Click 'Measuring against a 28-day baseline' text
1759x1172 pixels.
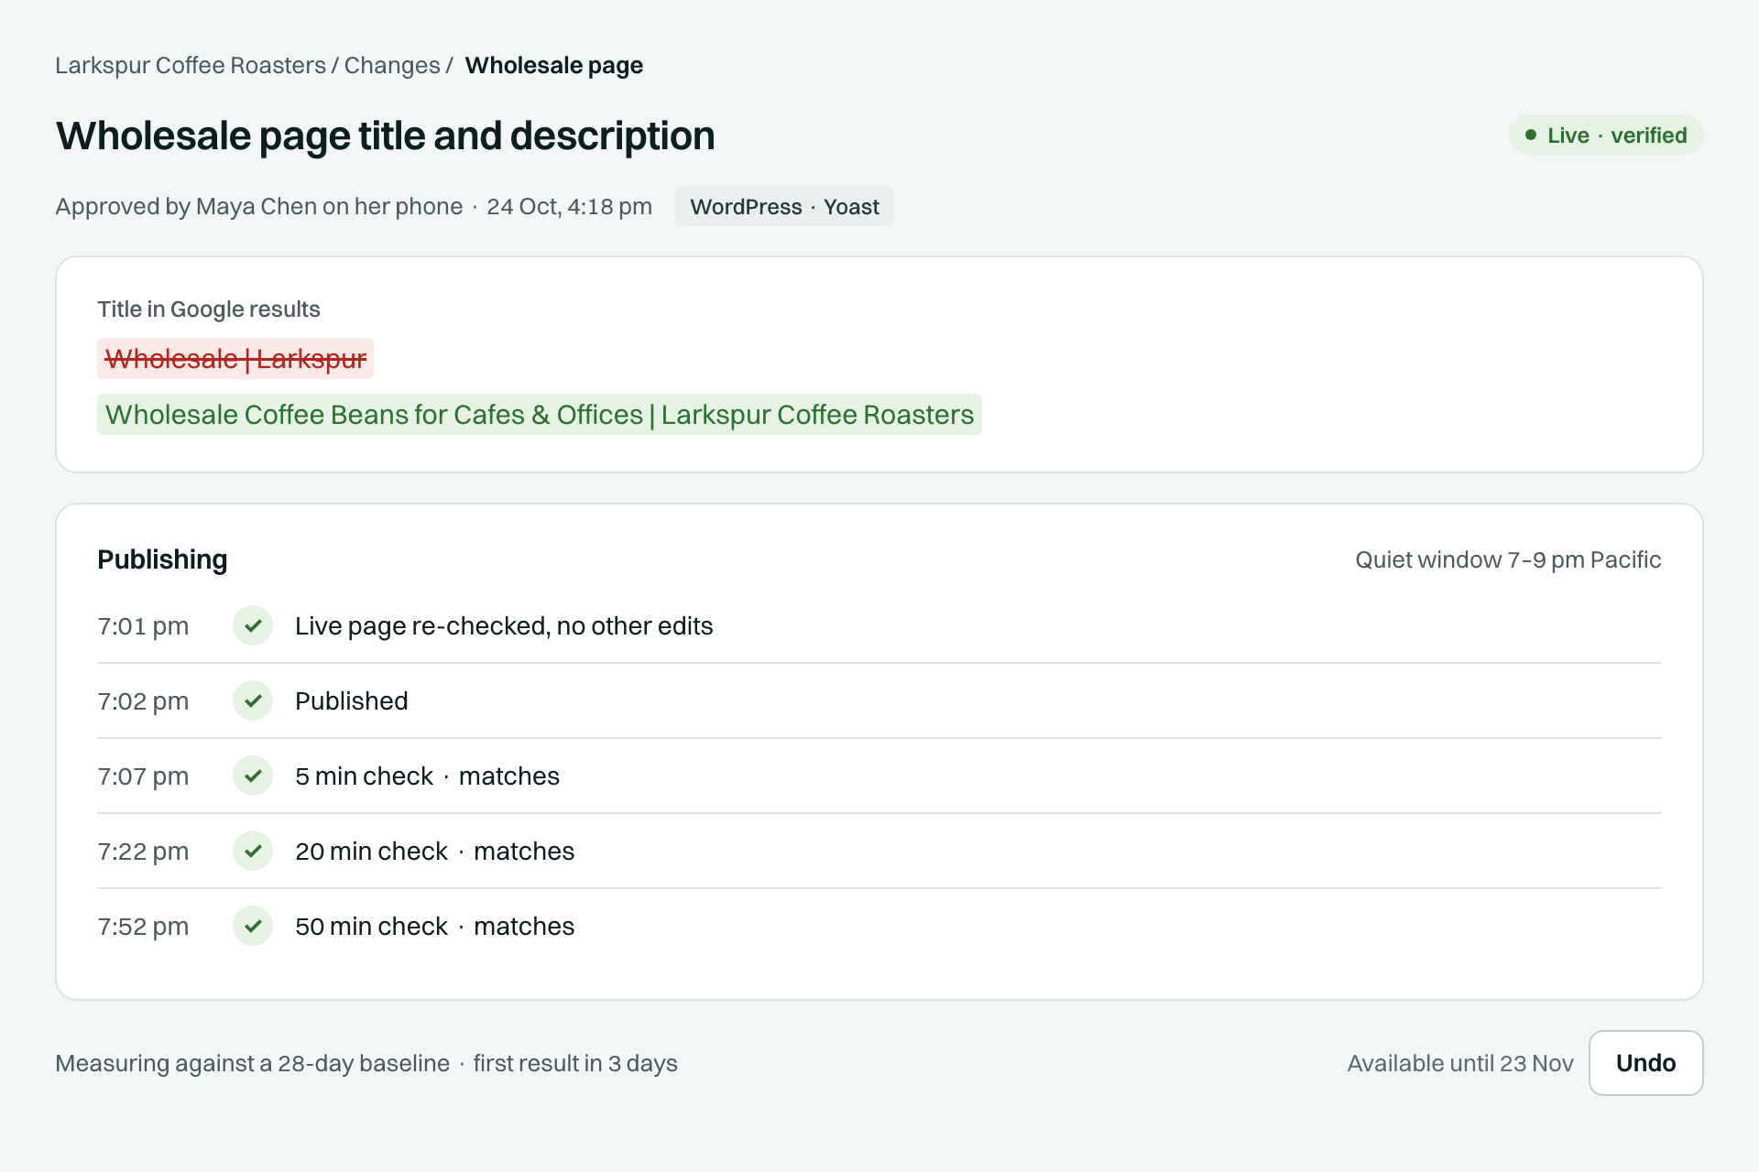coord(253,1064)
